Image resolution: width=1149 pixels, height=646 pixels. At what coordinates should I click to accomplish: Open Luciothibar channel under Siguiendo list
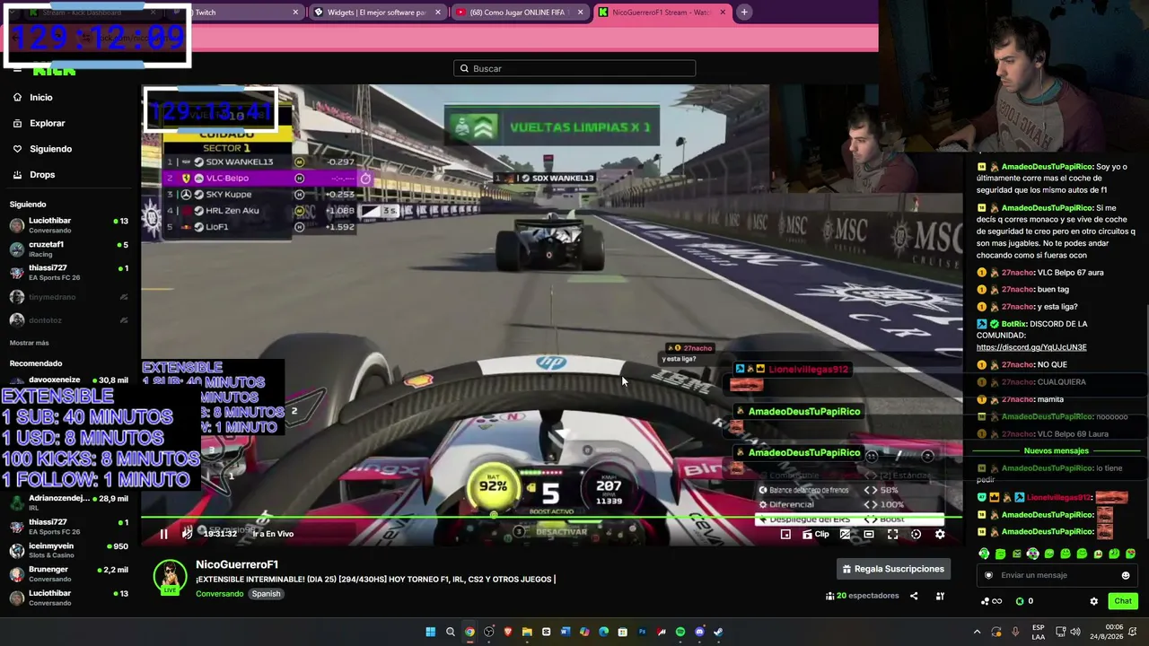click(69, 225)
